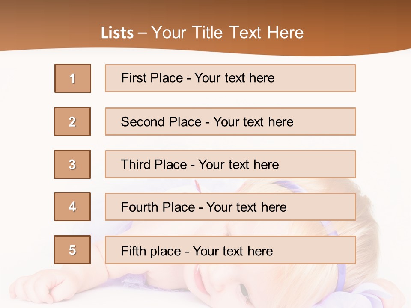The width and height of the screenshot is (411, 308).
Task: Click the number 1 box
Action: coord(73,78)
